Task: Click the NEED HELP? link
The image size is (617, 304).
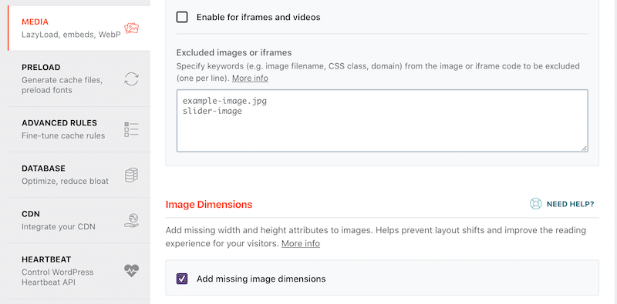Action: pos(570,204)
